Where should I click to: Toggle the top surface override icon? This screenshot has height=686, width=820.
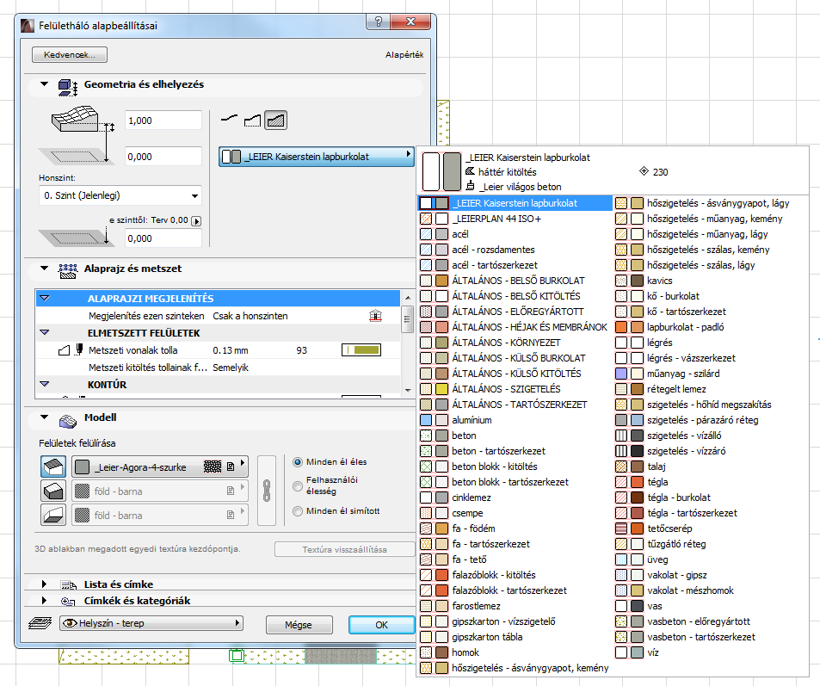(53, 467)
